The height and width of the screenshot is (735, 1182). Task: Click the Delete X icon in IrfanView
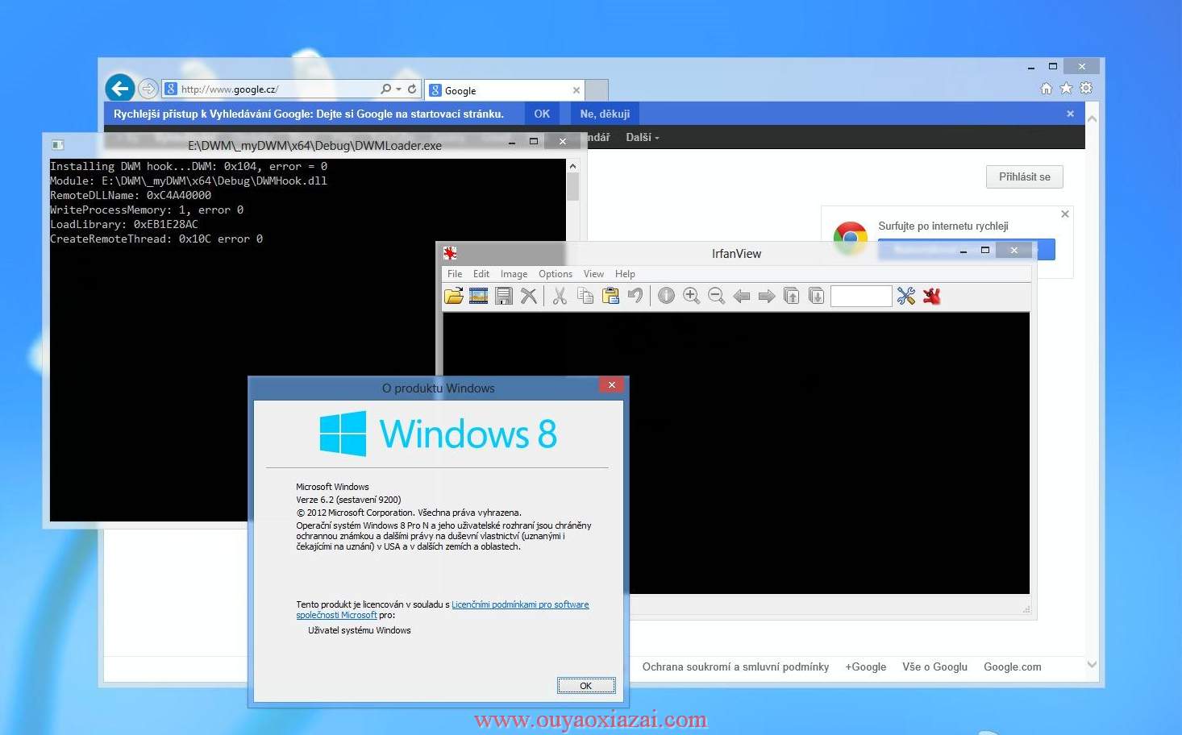point(529,296)
